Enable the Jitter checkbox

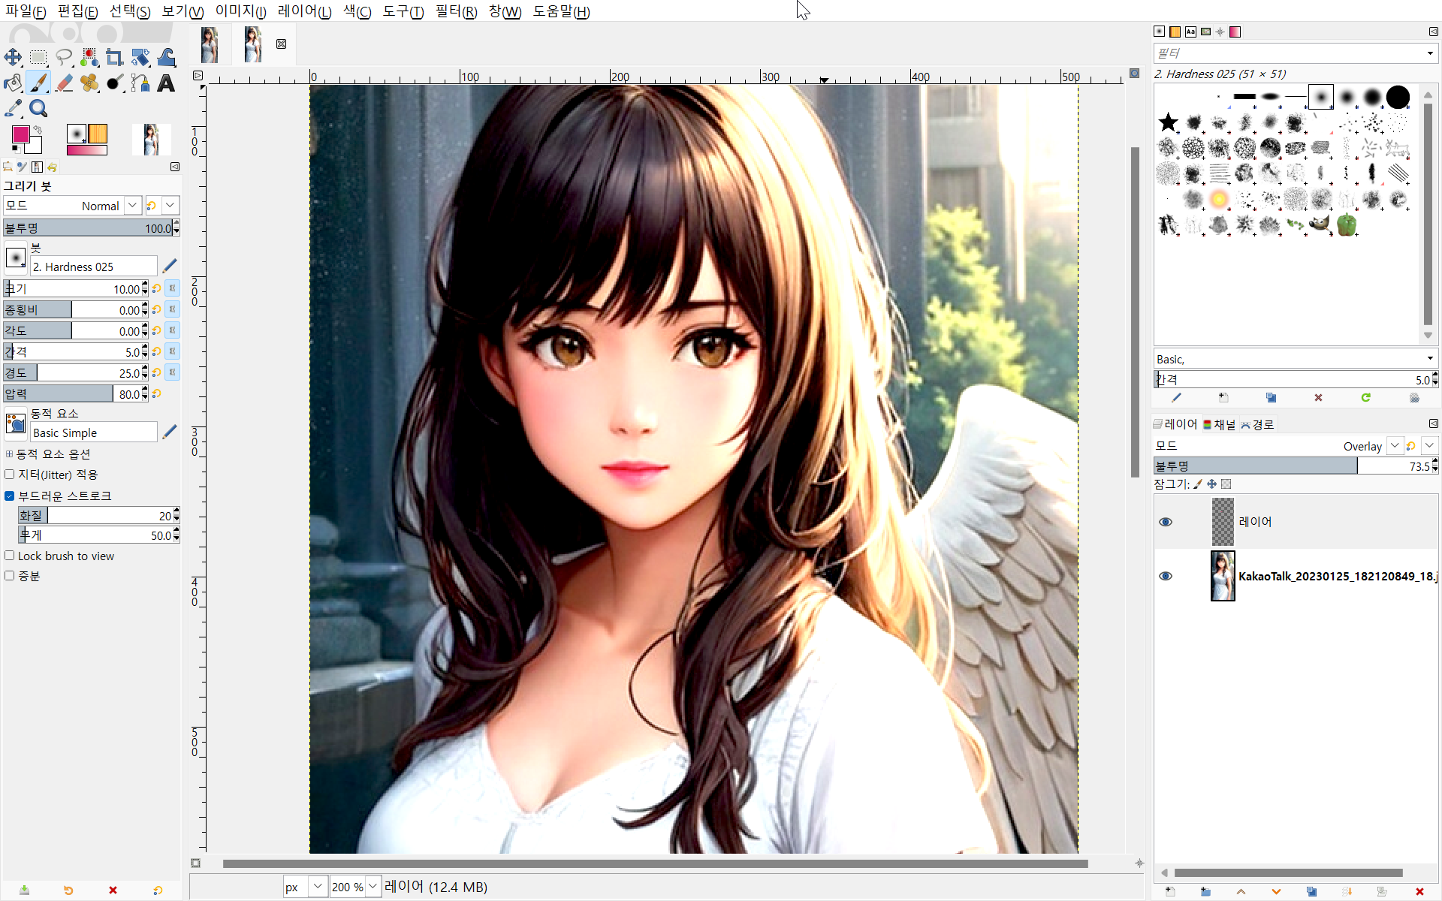(10, 474)
